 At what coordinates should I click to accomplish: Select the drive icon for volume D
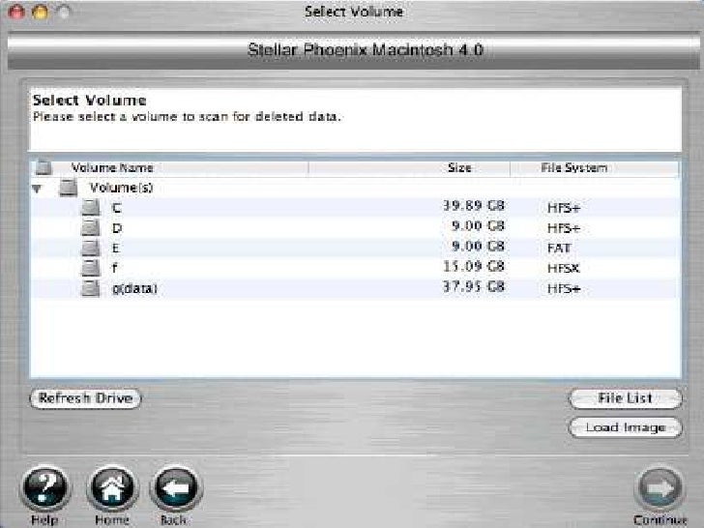(x=90, y=228)
